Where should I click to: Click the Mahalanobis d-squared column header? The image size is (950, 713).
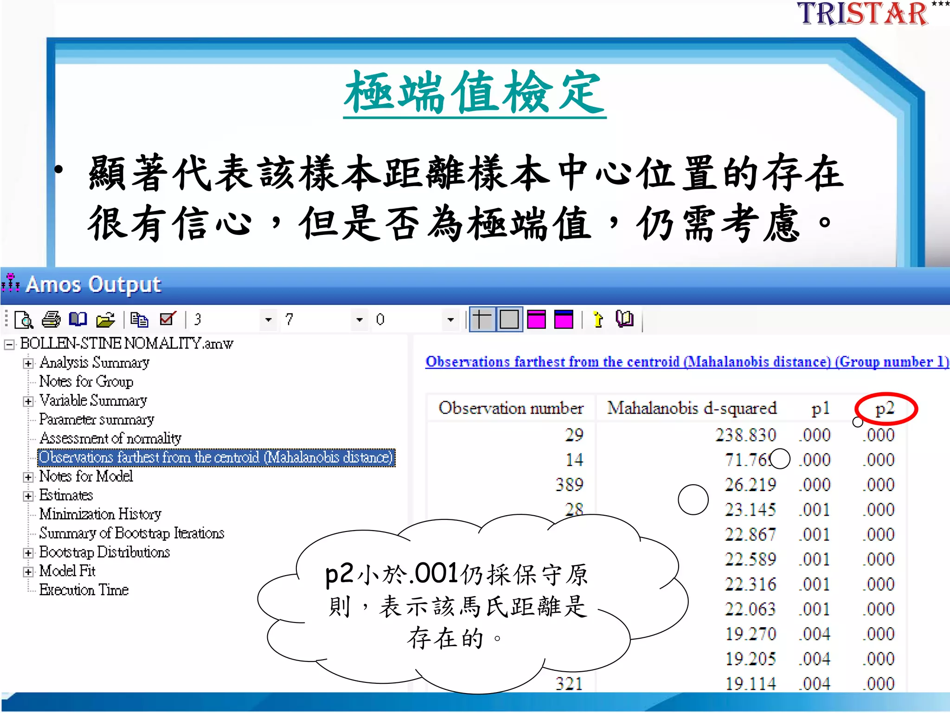(x=692, y=408)
